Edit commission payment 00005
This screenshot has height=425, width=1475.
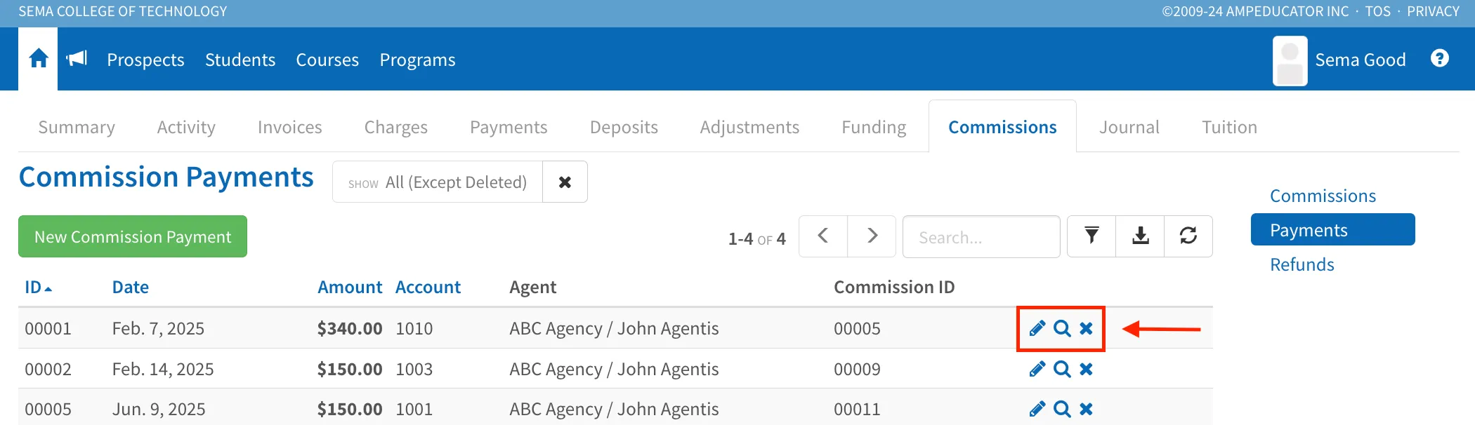[x=1037, y=409]
